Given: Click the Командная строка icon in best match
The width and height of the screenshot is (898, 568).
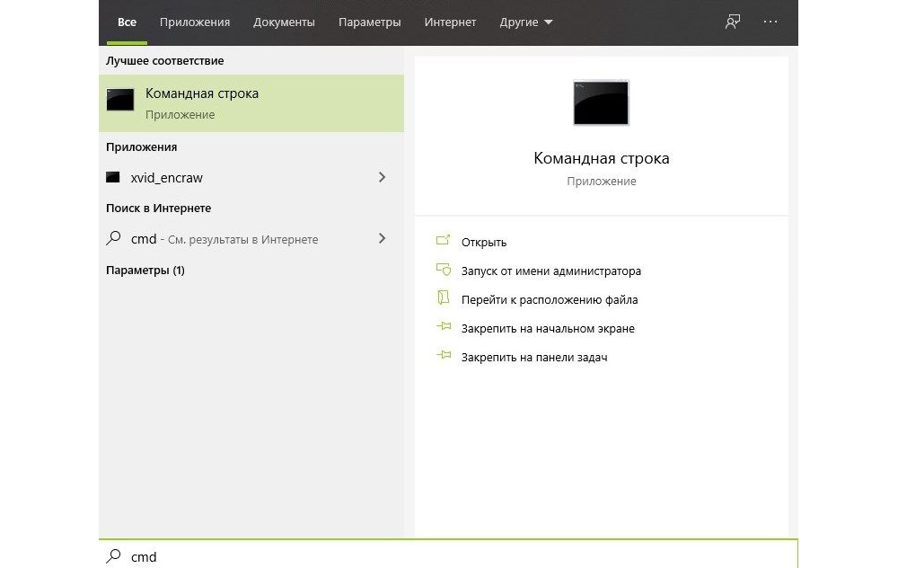Looking at the screenshot, I should point(120,100).
